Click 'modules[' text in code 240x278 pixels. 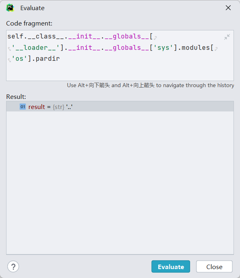coord(197,48)
